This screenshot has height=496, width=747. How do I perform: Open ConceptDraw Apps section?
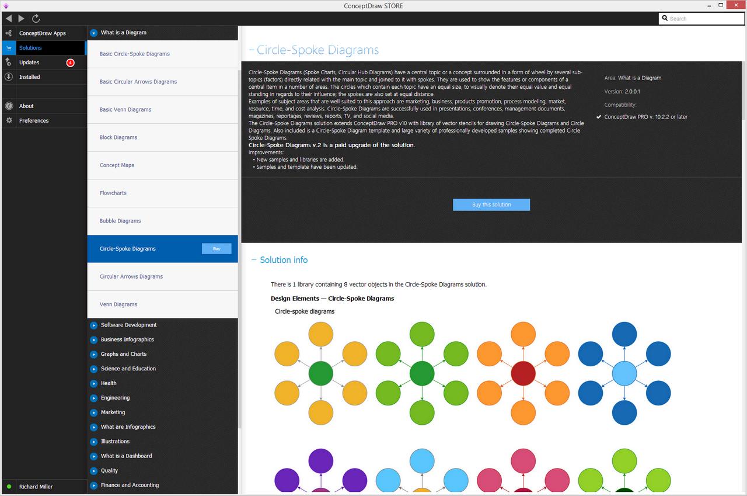[x=44, y=33]
